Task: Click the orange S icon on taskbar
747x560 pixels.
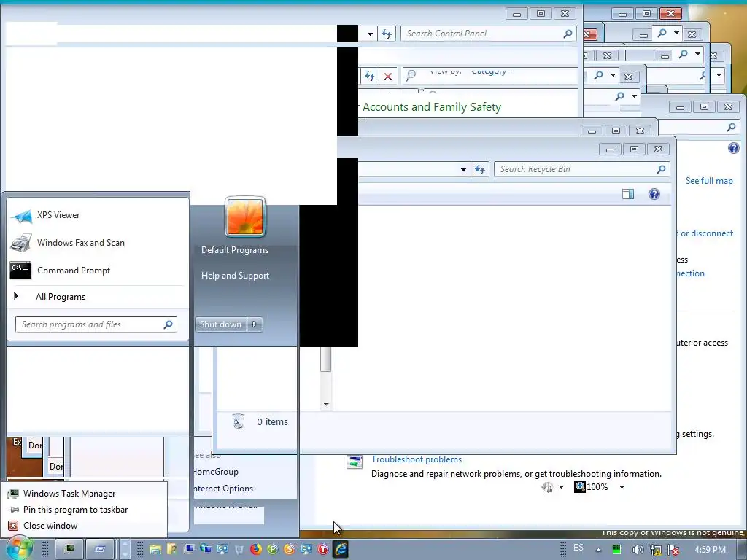Action: pos(290,549)
